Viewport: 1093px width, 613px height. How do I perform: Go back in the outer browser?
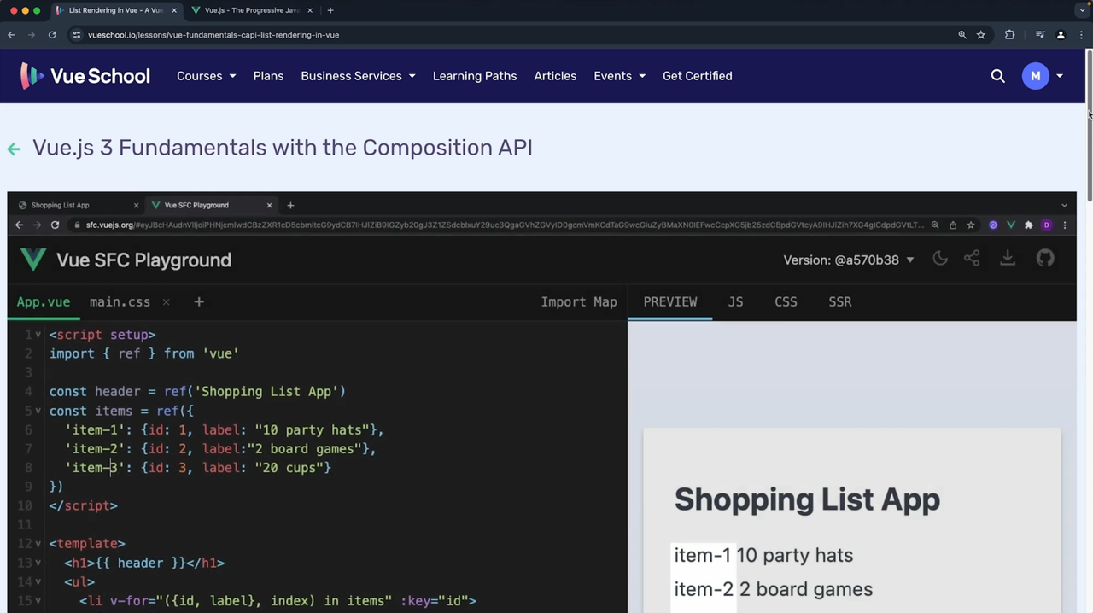tap(11, 35)
